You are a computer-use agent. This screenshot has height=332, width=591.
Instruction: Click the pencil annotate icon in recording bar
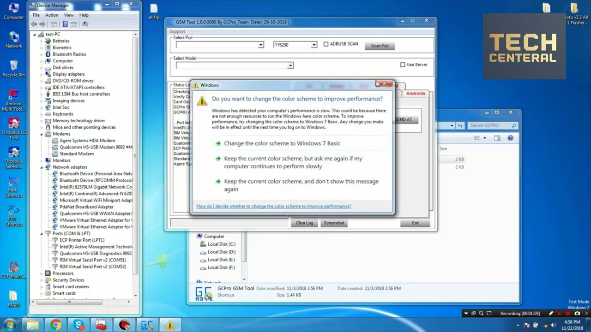coord(551,314)
